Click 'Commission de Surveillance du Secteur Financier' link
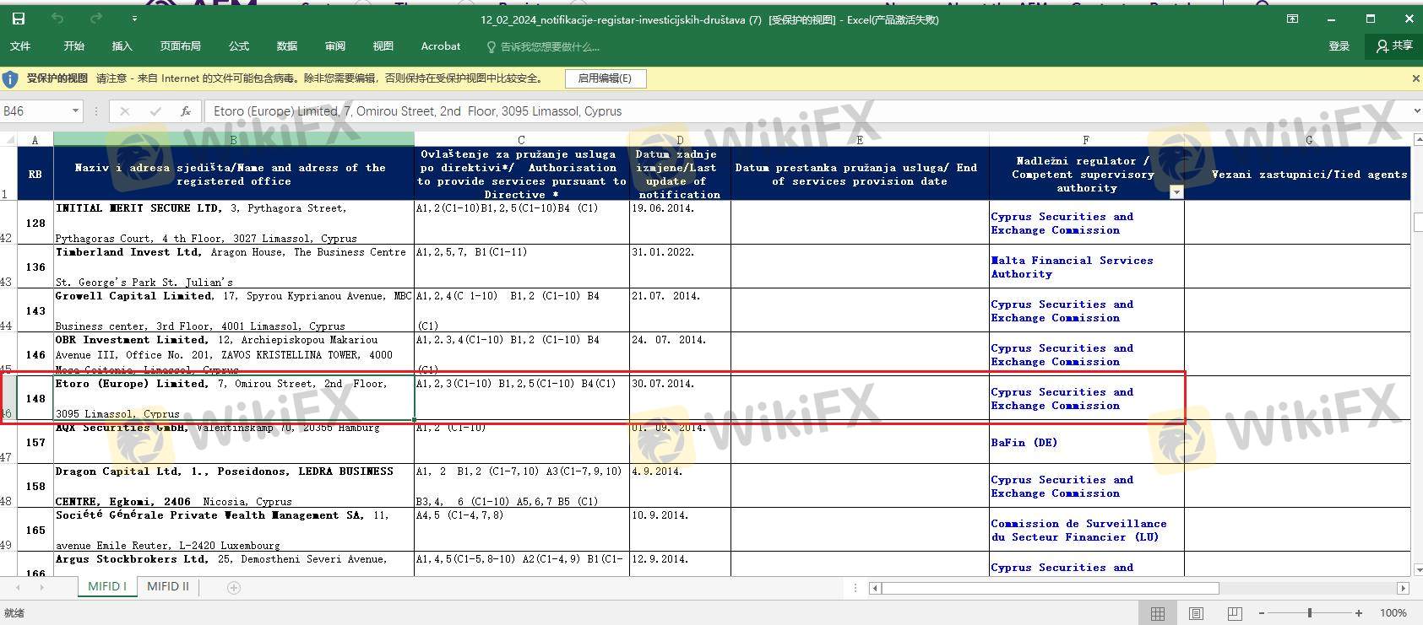Screen dimensions: 1423x625 coord(1078,531)
